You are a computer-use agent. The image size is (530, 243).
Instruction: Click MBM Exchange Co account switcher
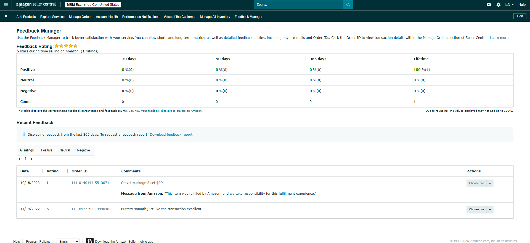tap(93, 5)
